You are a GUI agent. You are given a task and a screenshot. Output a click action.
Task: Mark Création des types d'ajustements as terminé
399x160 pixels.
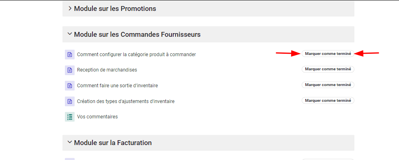328,101
